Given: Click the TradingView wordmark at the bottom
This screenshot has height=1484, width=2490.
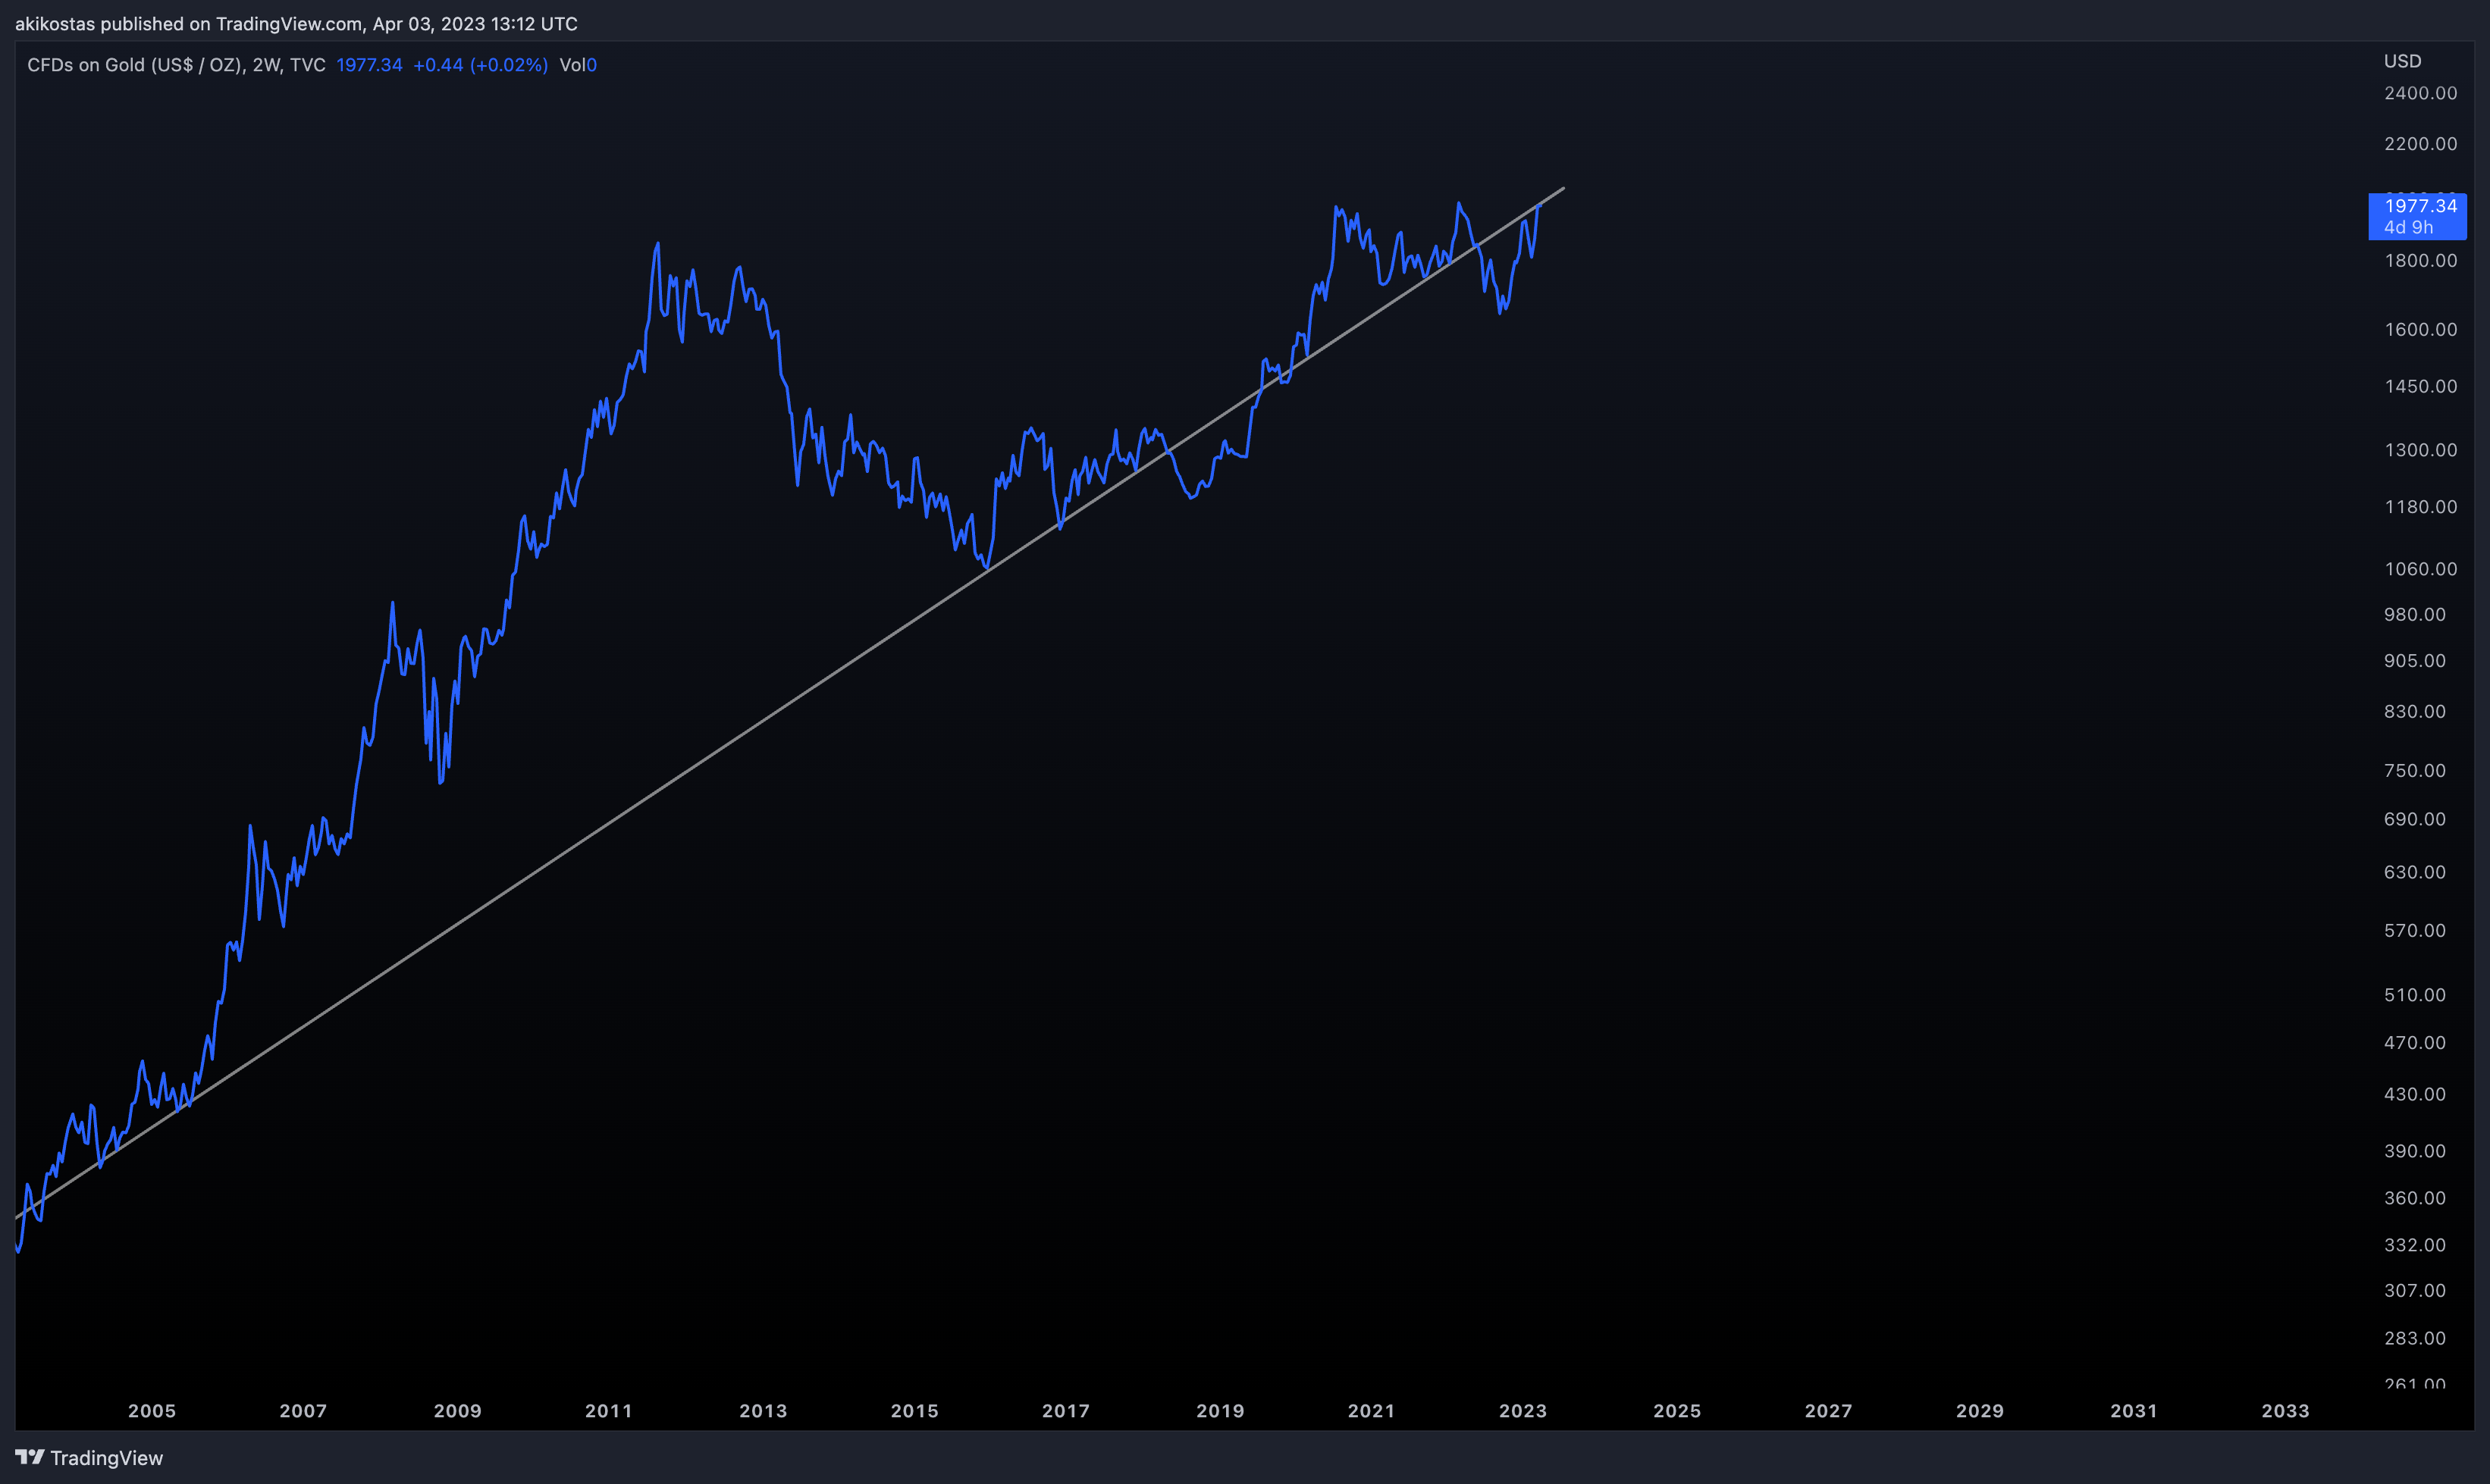Looking at the screenshot, I should tap(107, 1458).
